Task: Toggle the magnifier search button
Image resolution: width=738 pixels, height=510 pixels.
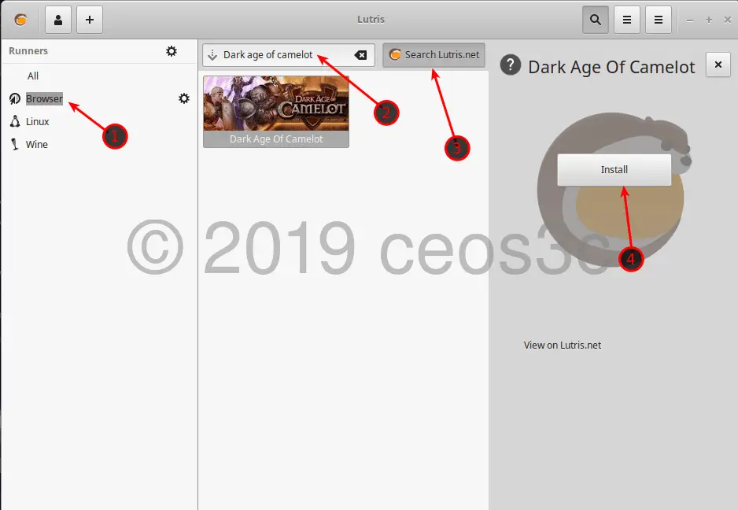Action: pos(596,20)
